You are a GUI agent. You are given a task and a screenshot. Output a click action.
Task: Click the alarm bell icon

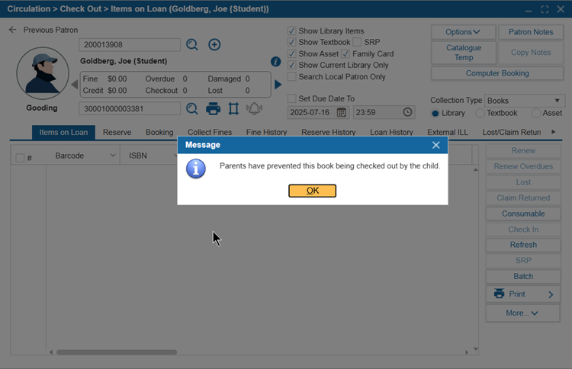click(254, 109)
